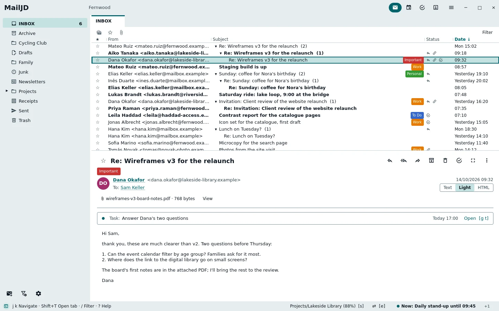Collapse Mateo Ruiz Wireframes v3 thread
This screenshot has height=311, width=499.
click(x=216, y=46)
